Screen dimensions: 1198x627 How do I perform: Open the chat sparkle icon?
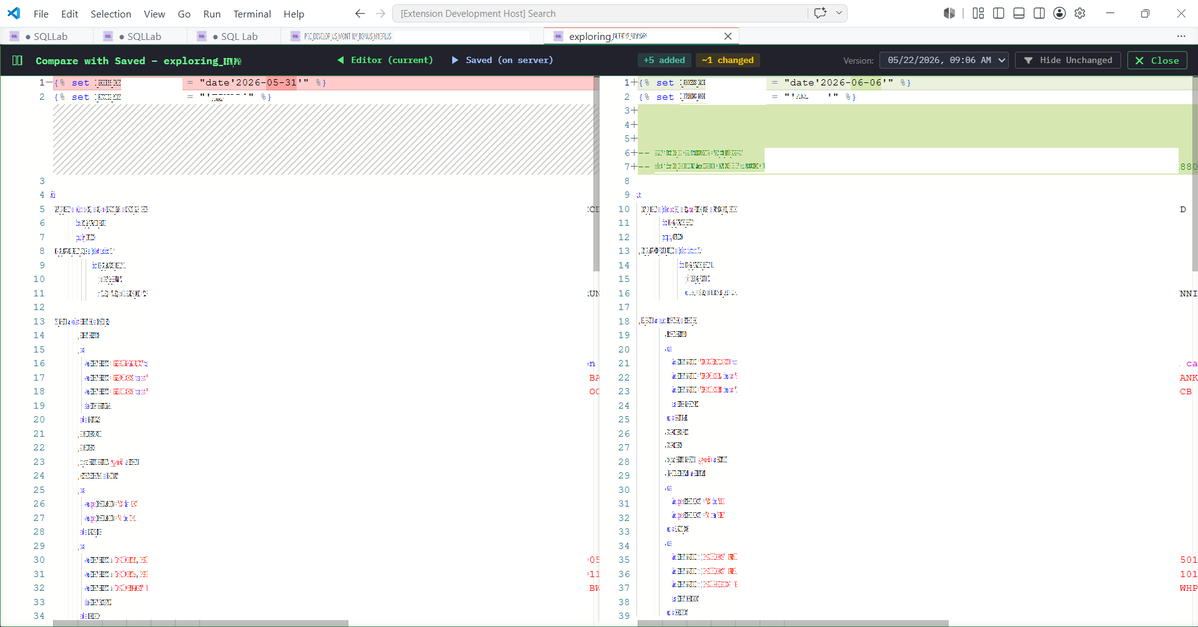tap(820, 13)
